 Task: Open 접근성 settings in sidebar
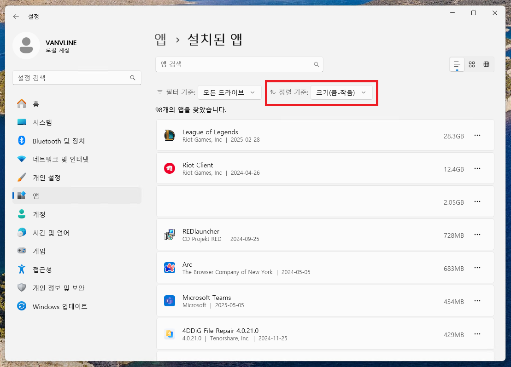[x=77, y=270]
